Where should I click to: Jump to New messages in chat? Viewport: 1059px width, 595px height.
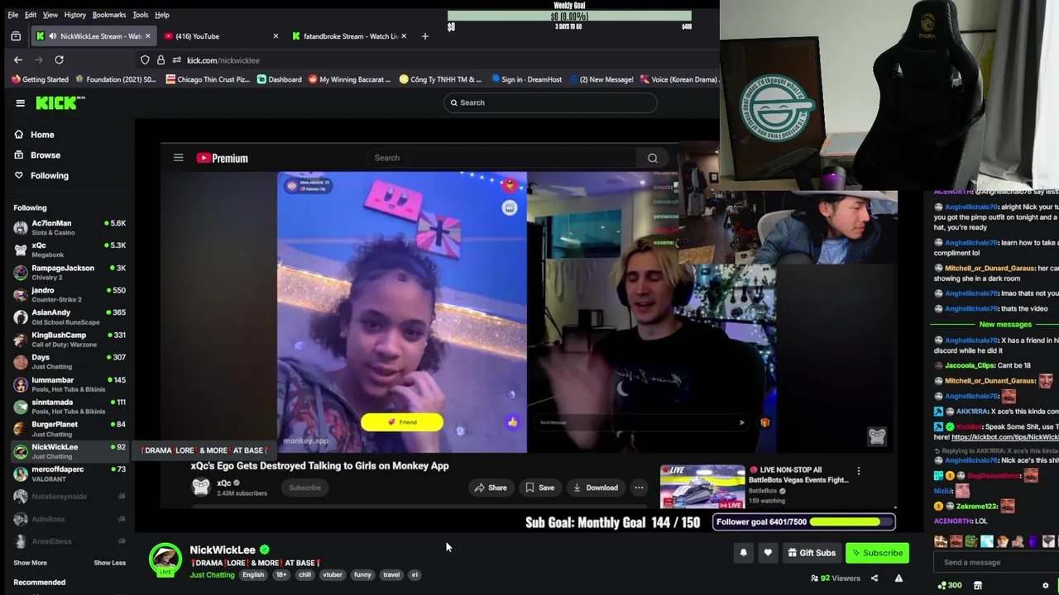click(1005, 325)
